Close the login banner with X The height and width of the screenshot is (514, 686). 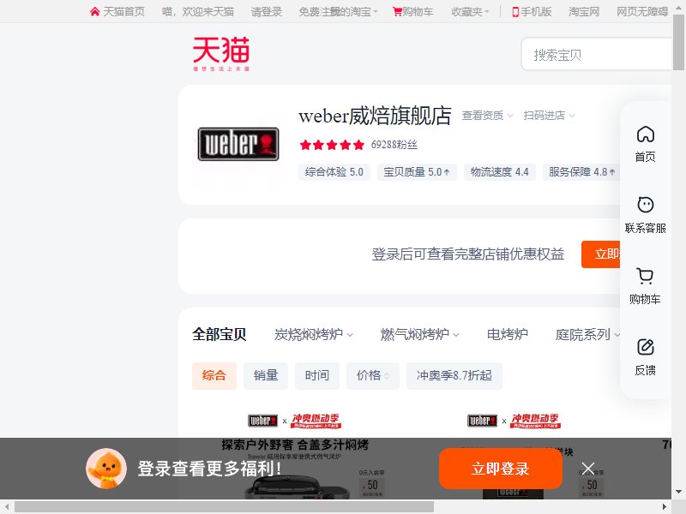[588, 469]
